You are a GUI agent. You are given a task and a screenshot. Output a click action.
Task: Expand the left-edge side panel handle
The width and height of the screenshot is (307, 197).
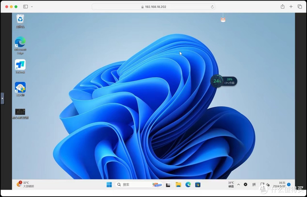2,98
